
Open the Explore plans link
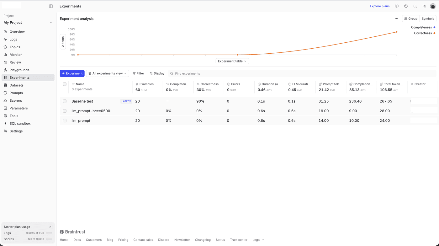click(379, 6)
